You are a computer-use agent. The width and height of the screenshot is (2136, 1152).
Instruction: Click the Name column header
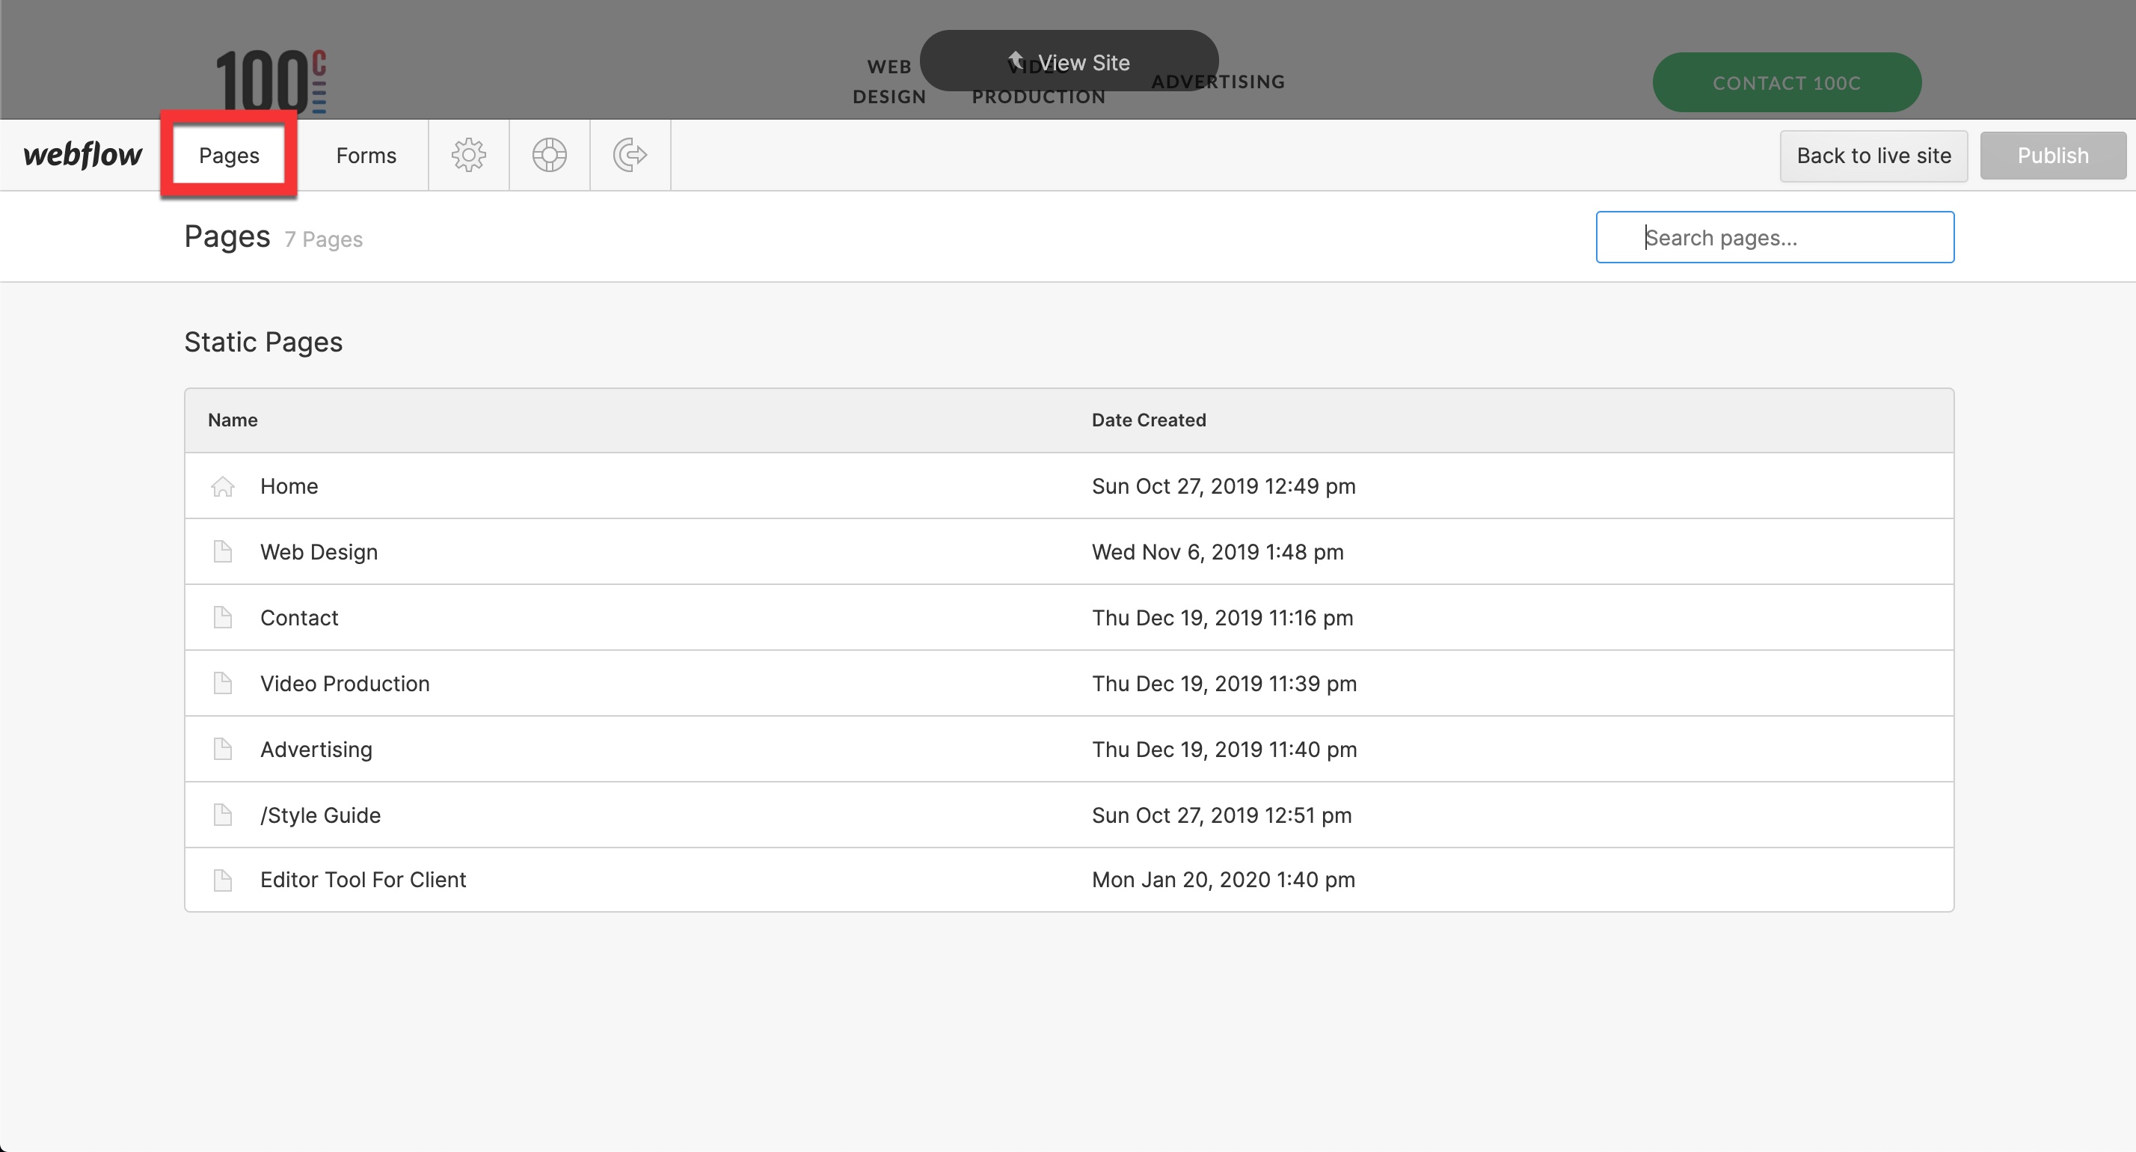pos(232,420)
